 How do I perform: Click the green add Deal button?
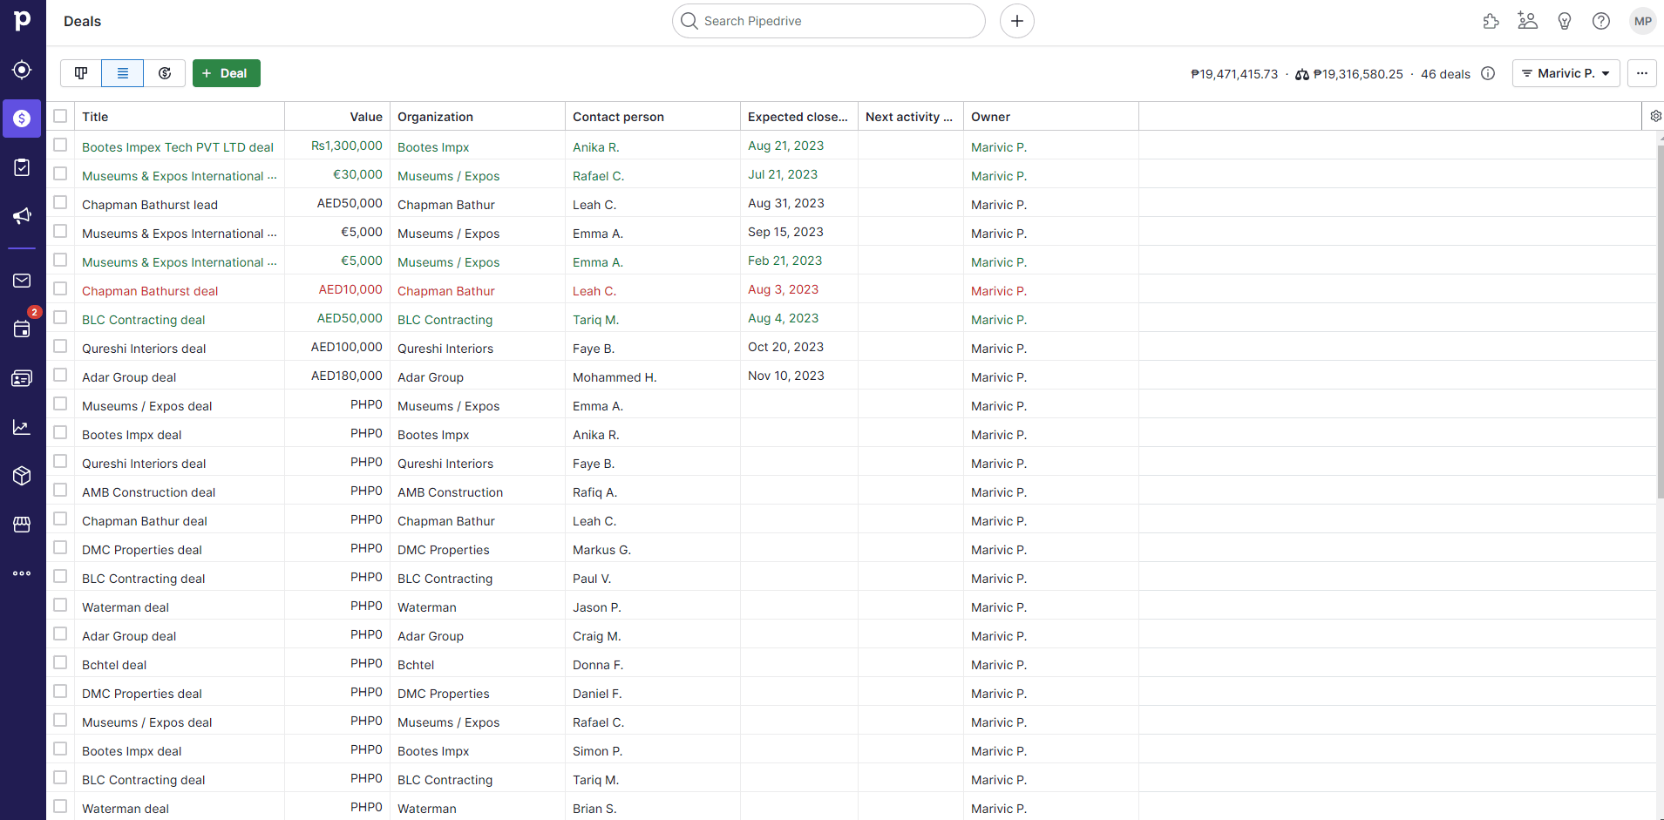tap(227, 73)
